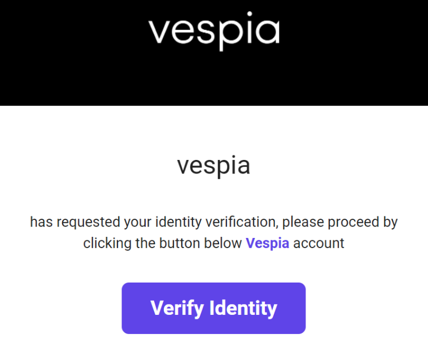This screenshot has width=428, height=364.
Task: Click the word "below" before Vespia link
Action: tap(226, 244)
